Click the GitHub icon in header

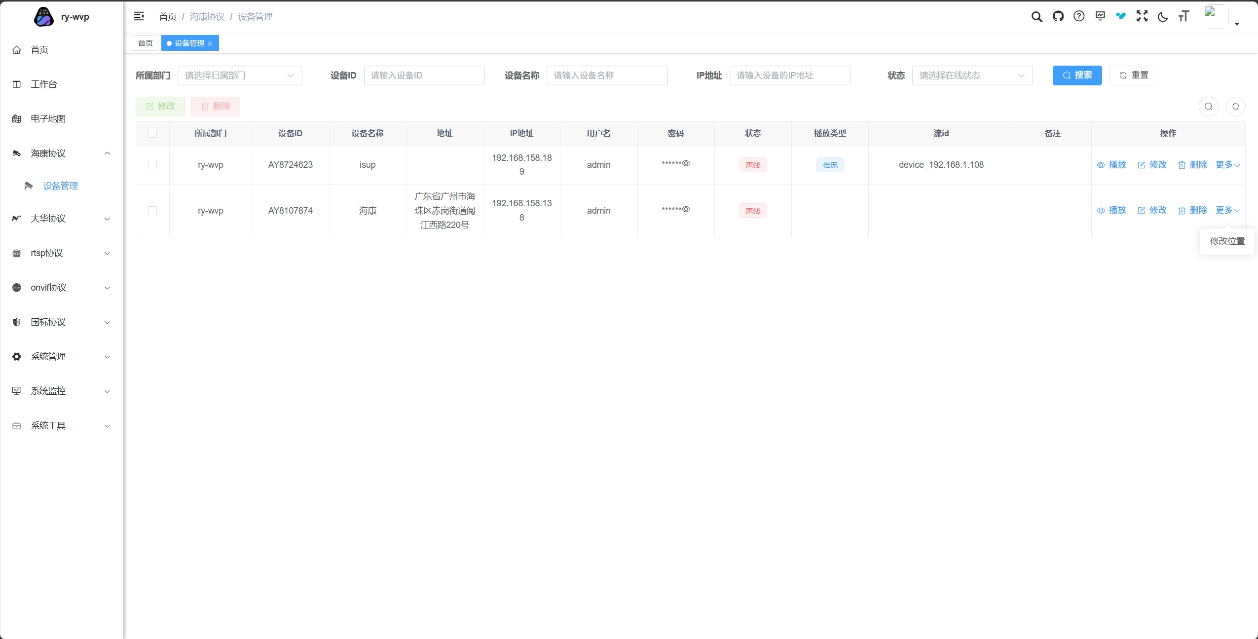click(x=1058, y=16)
